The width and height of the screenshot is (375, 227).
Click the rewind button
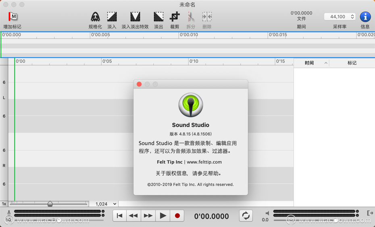133,216
